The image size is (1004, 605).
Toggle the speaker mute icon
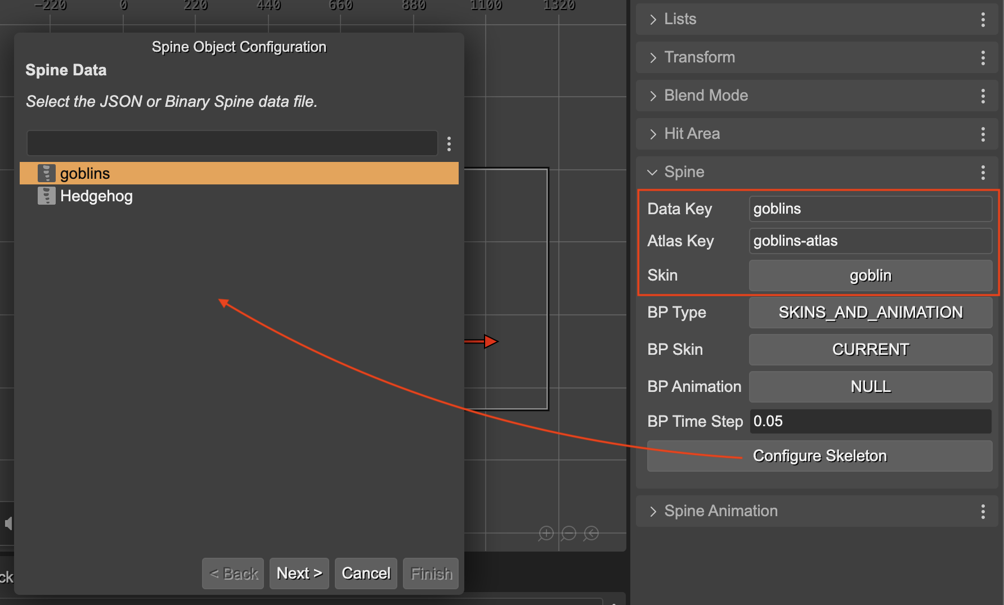click(x=8, y=523)
